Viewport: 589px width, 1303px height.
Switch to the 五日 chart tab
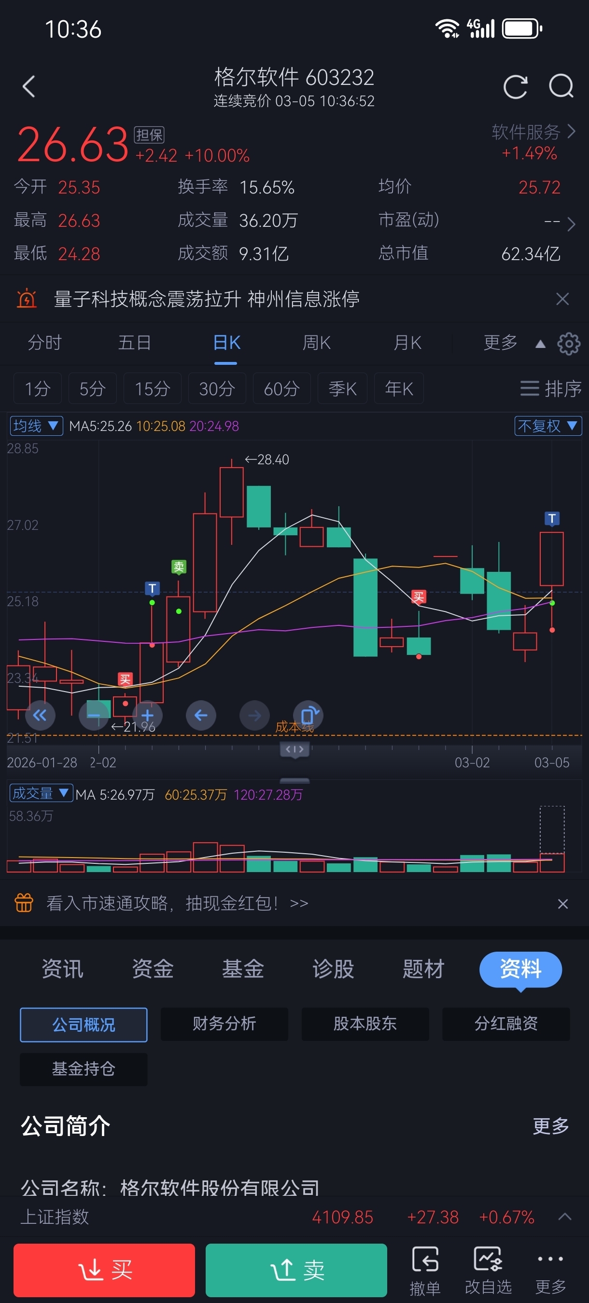(135, 343)
